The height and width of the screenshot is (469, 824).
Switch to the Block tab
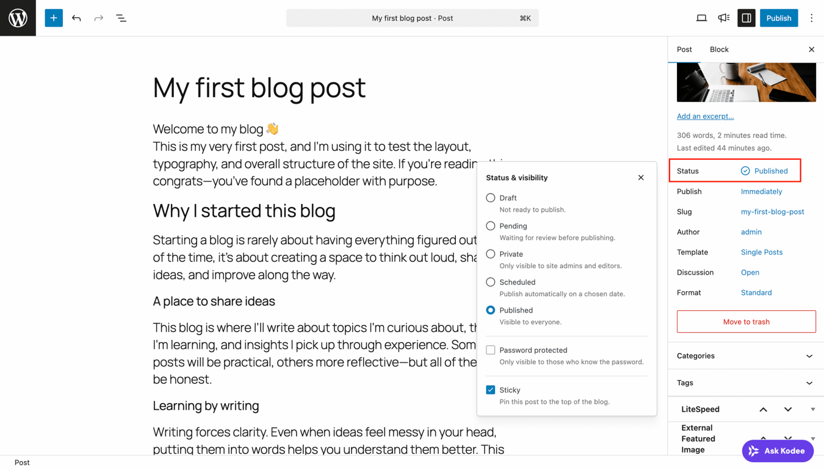(719, 49)
